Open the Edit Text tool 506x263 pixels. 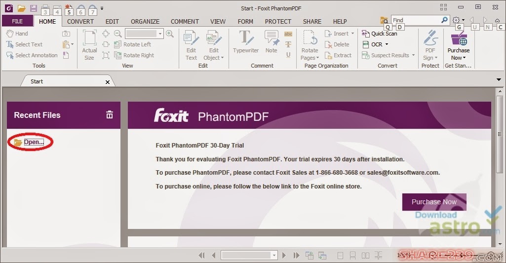click(x=191, y=45)
